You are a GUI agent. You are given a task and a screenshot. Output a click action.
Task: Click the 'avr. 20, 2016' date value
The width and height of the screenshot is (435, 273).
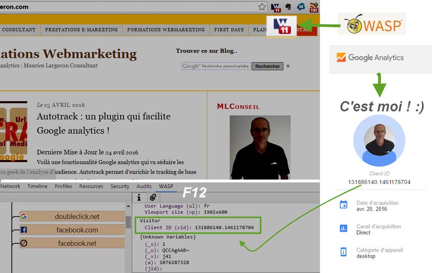[372, 209]
